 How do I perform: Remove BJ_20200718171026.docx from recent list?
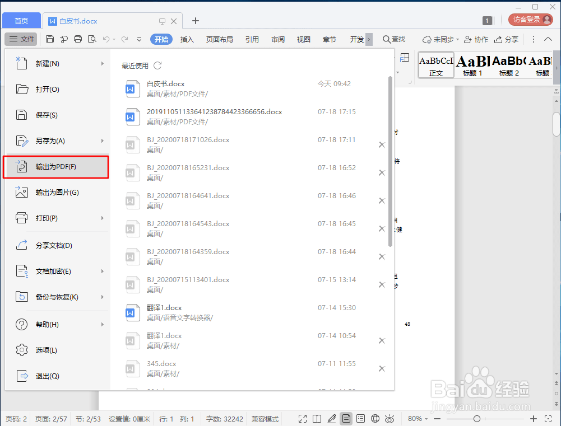pos(382,144)
